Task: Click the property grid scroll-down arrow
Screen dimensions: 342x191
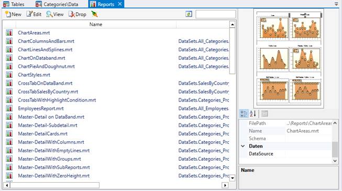Action: pos(335,161)
